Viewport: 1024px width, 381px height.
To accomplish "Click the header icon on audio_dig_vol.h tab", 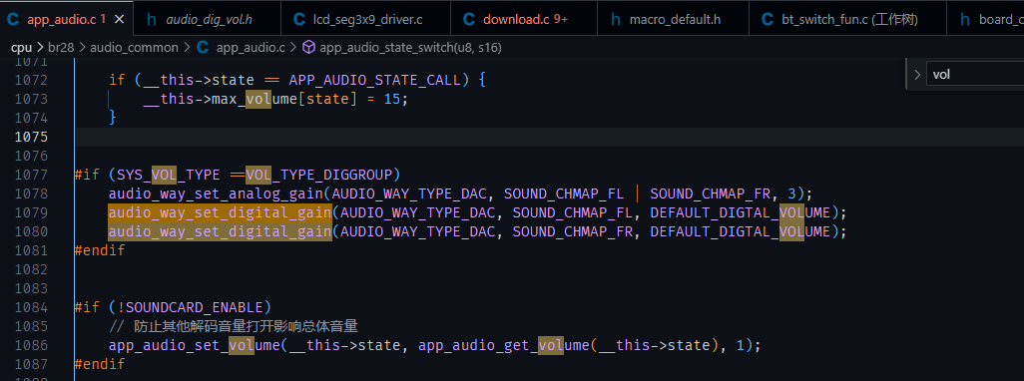I will (x=152, y=19).
